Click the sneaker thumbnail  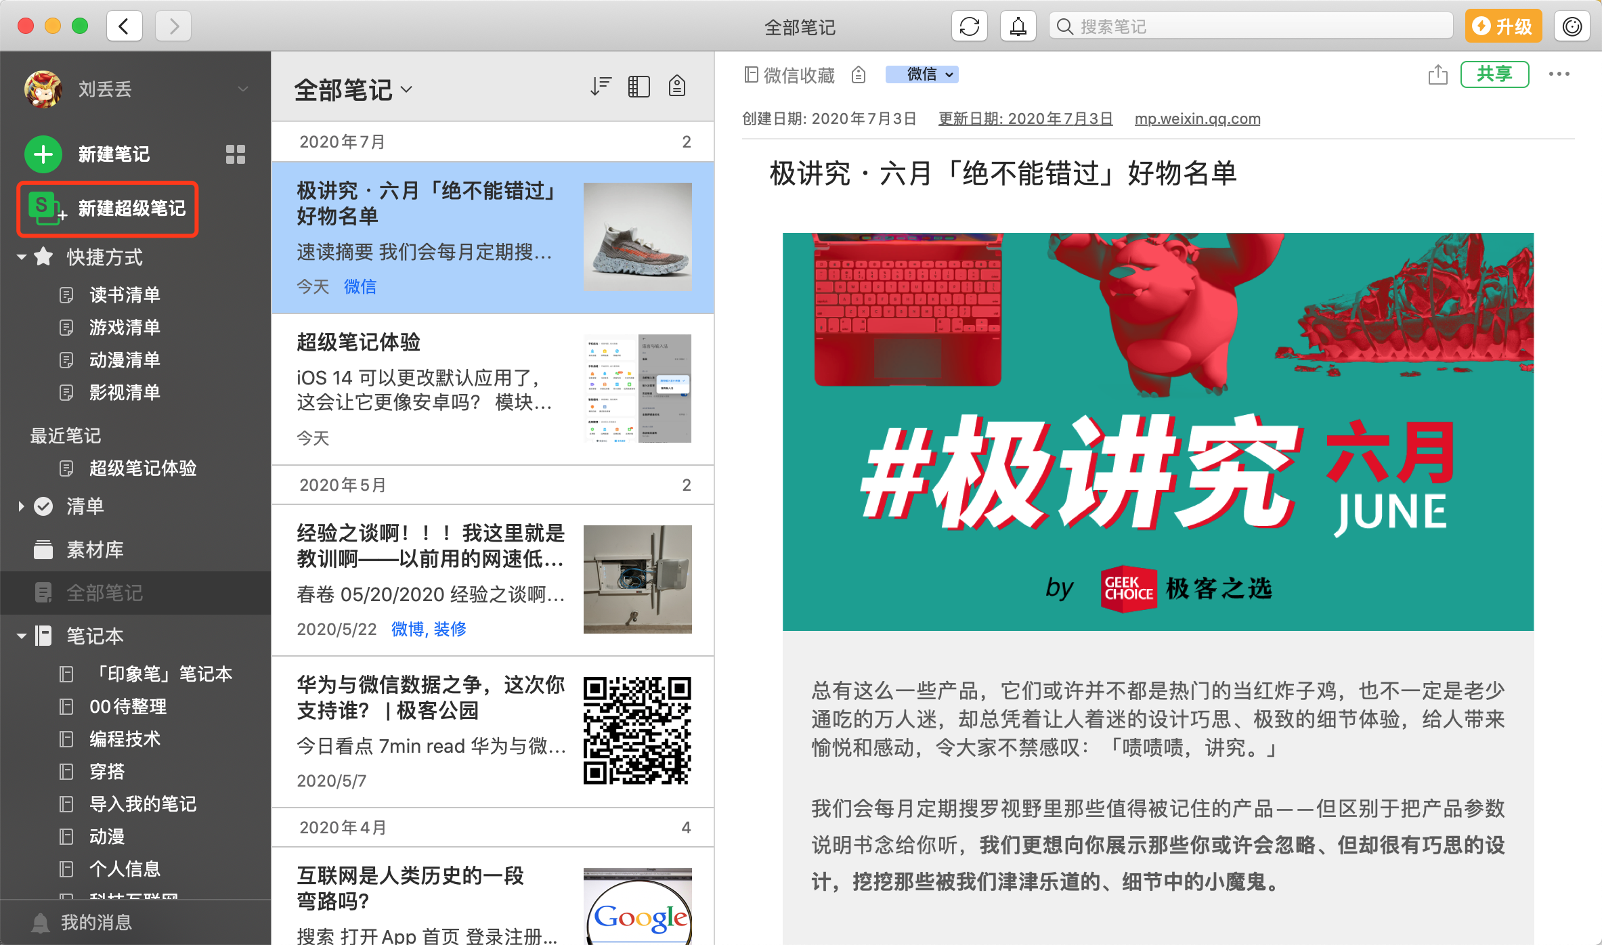point(638,237)
